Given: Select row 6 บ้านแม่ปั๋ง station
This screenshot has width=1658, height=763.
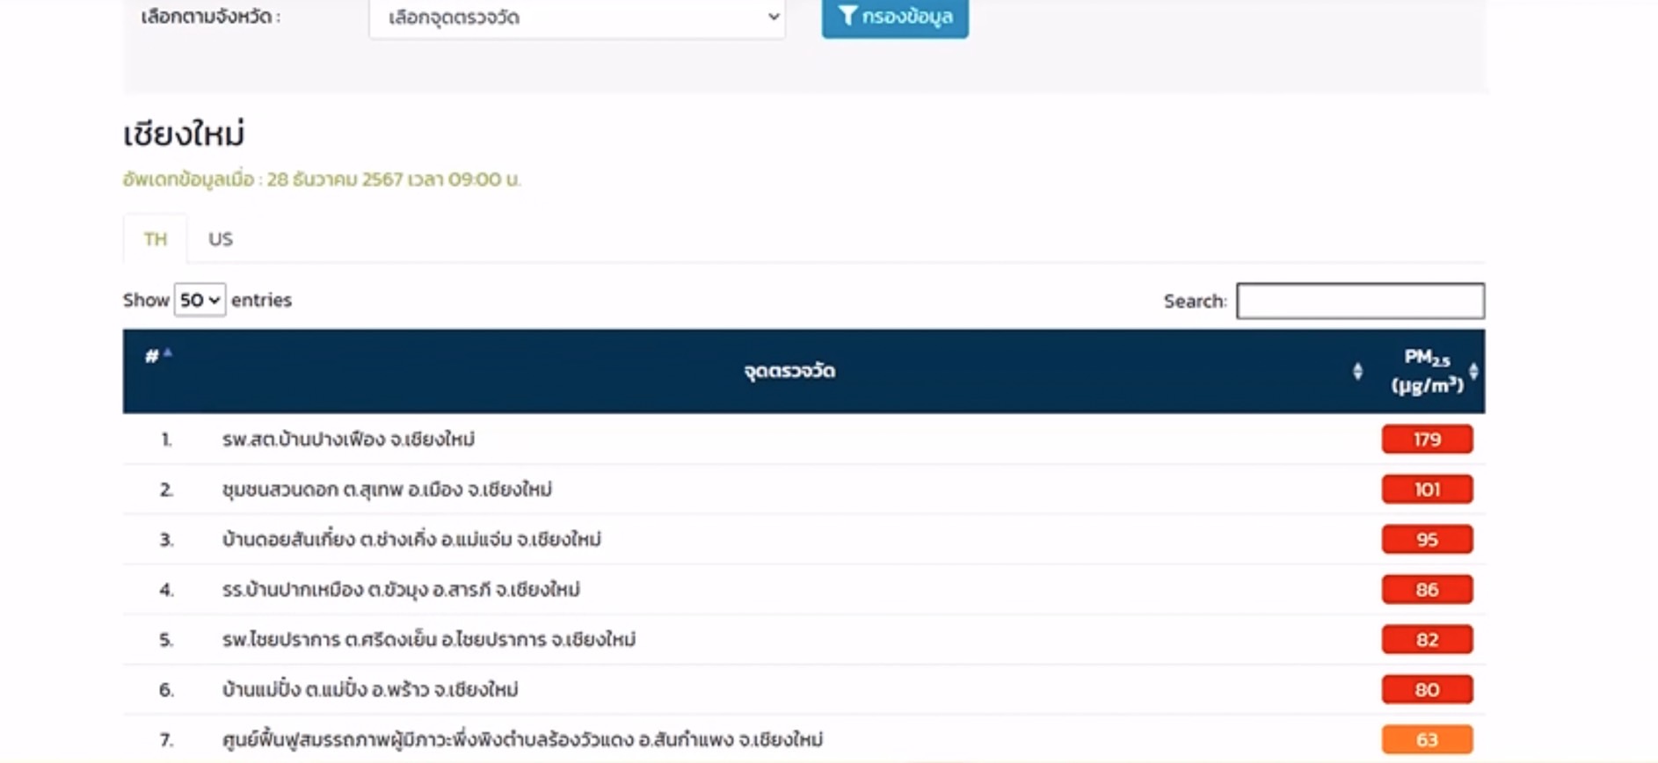Looking at the screenshot, I should coord(370,689).
